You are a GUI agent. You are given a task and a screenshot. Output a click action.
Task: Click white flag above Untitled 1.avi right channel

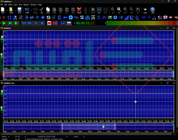tap(2, 107)
